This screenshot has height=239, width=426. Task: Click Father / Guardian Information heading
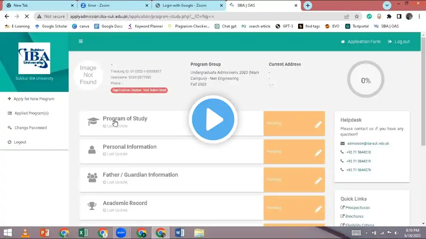140,175
